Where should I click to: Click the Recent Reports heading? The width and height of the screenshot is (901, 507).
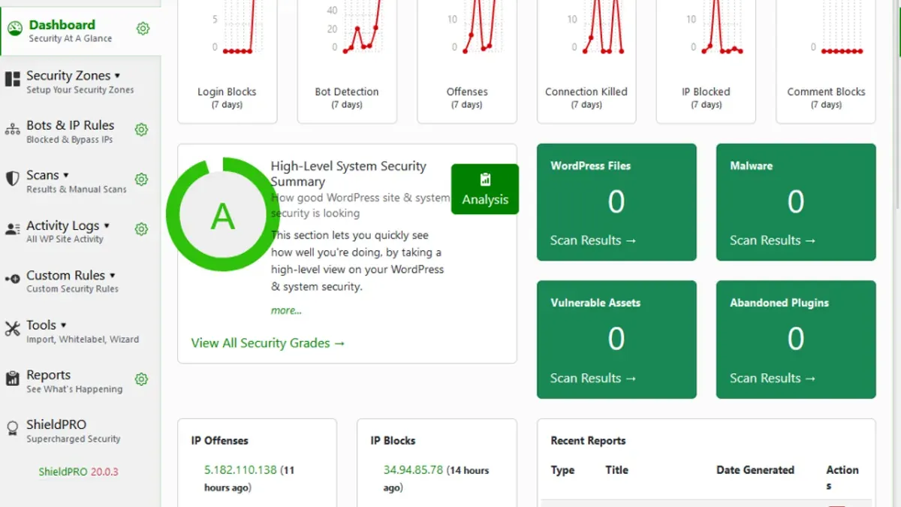(588, 441)
